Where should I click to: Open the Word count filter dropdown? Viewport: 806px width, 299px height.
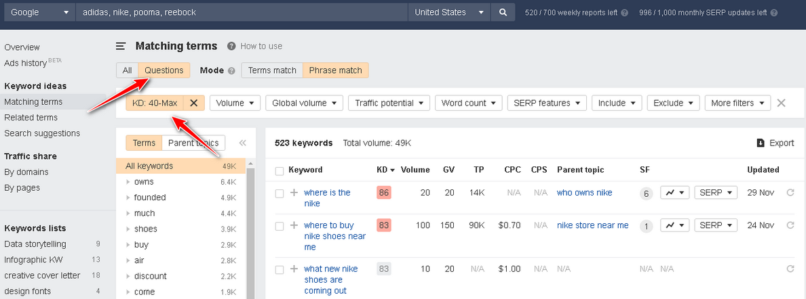[469, 103]
